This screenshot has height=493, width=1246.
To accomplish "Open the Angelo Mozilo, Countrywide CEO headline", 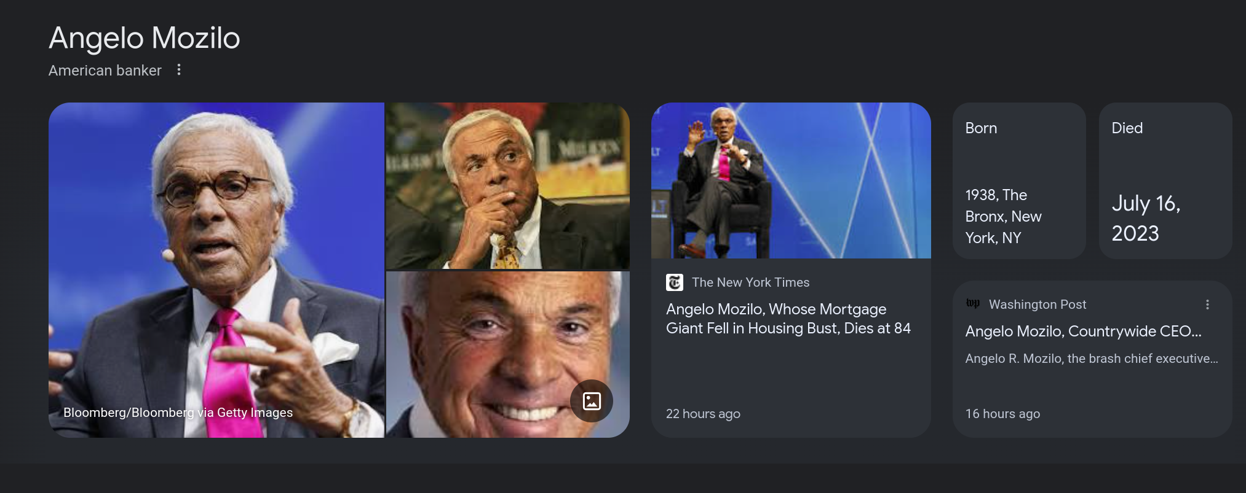I will (1083, 332).
